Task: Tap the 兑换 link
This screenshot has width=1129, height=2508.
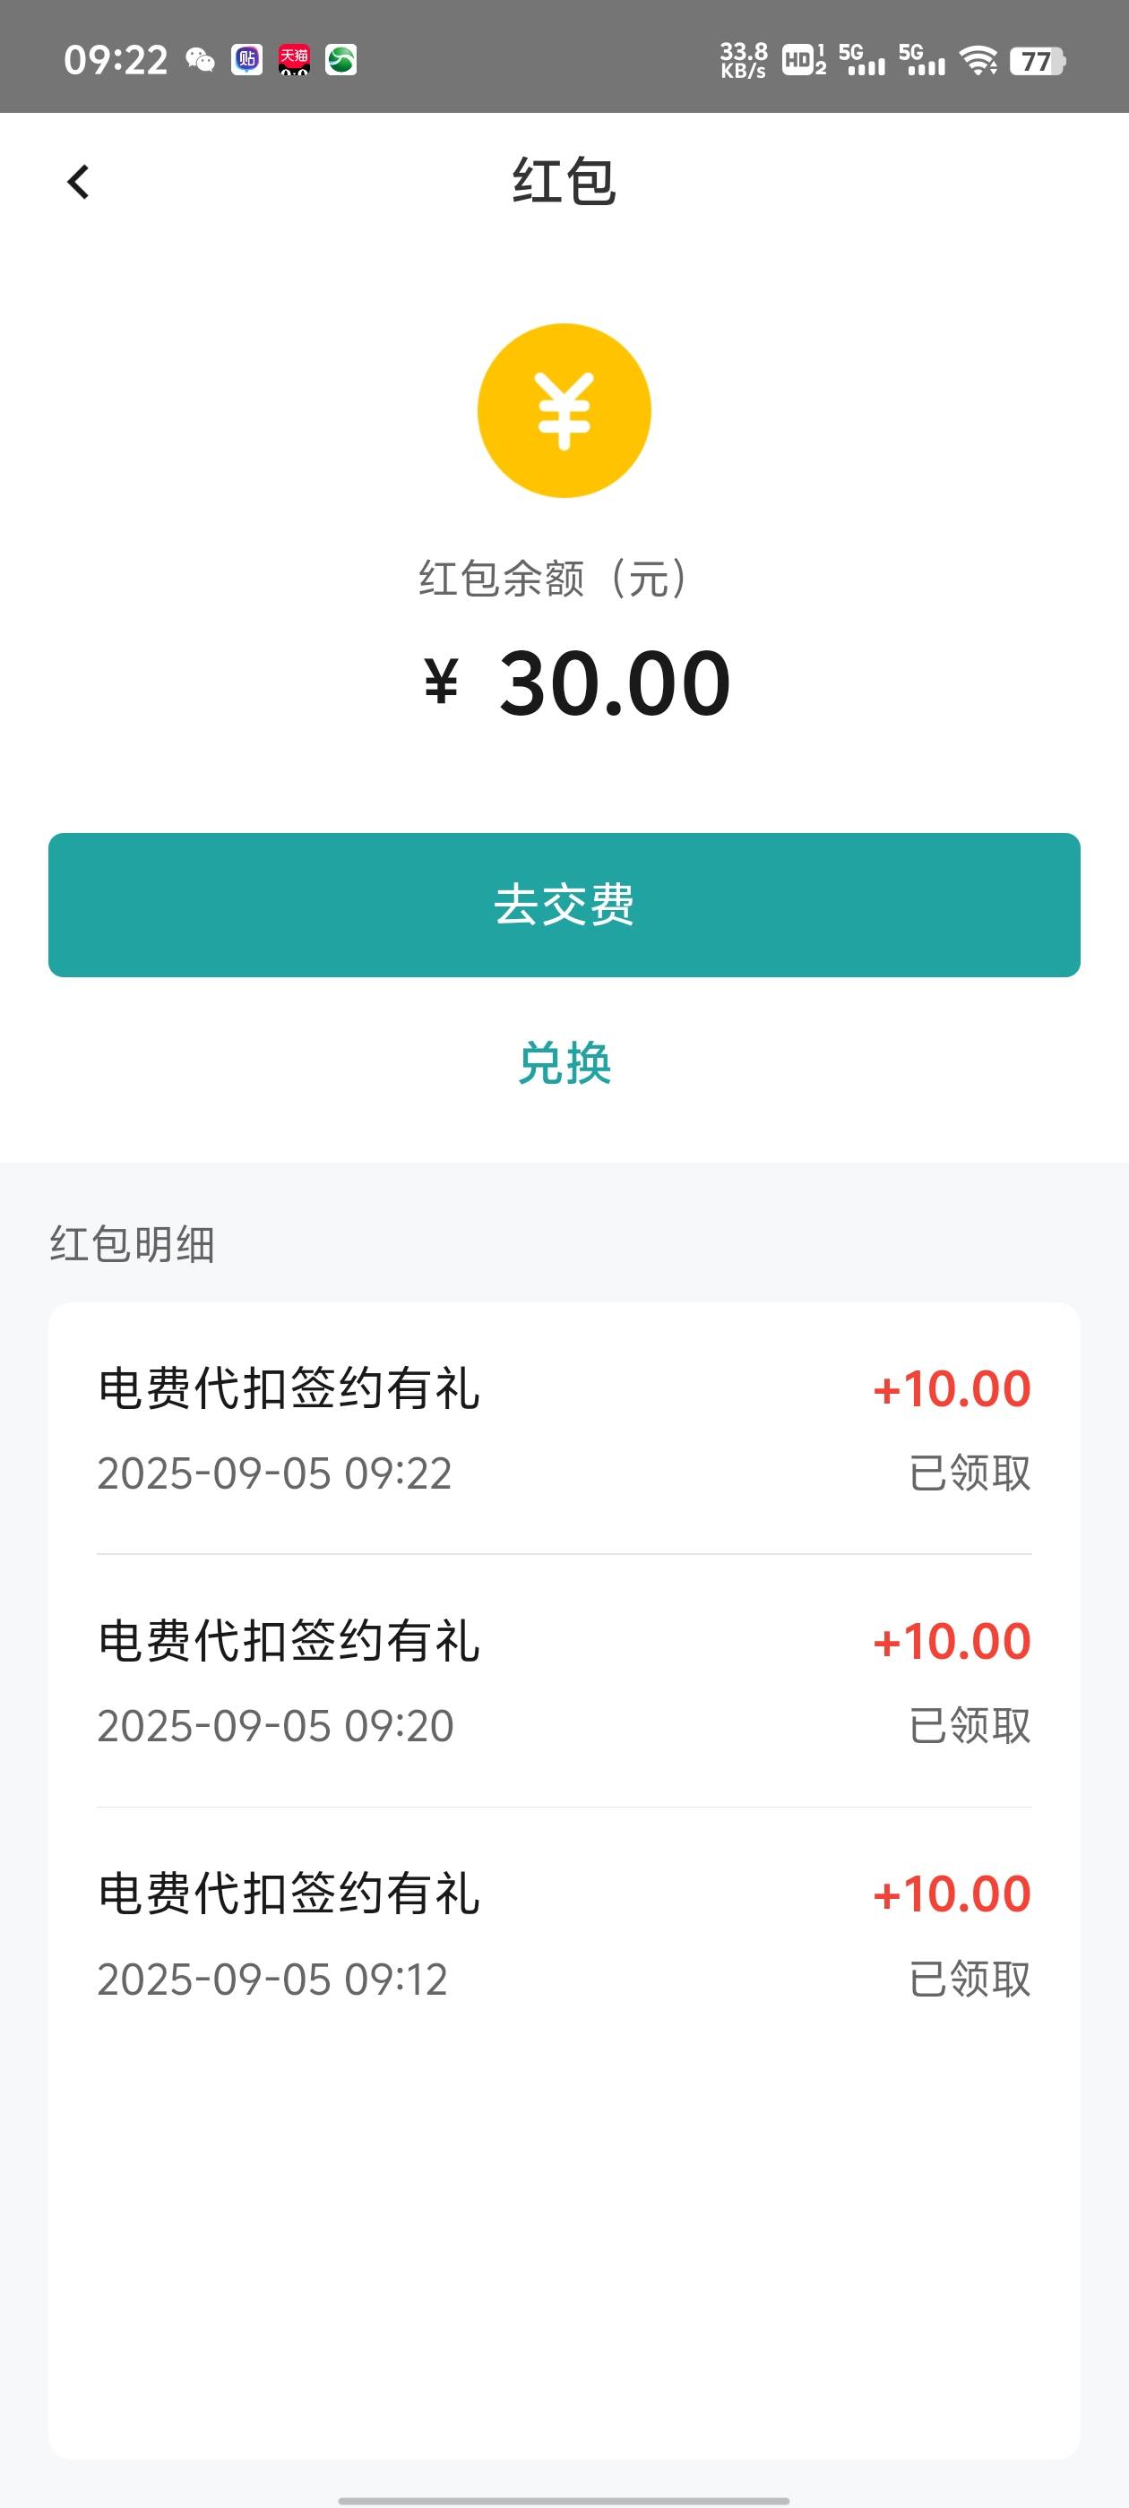Action: click(564, 1062)
